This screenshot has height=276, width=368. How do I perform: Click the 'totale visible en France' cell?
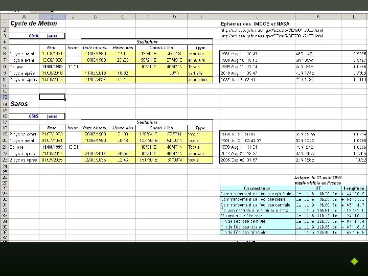pyautogui.click(x=318, y=183)
